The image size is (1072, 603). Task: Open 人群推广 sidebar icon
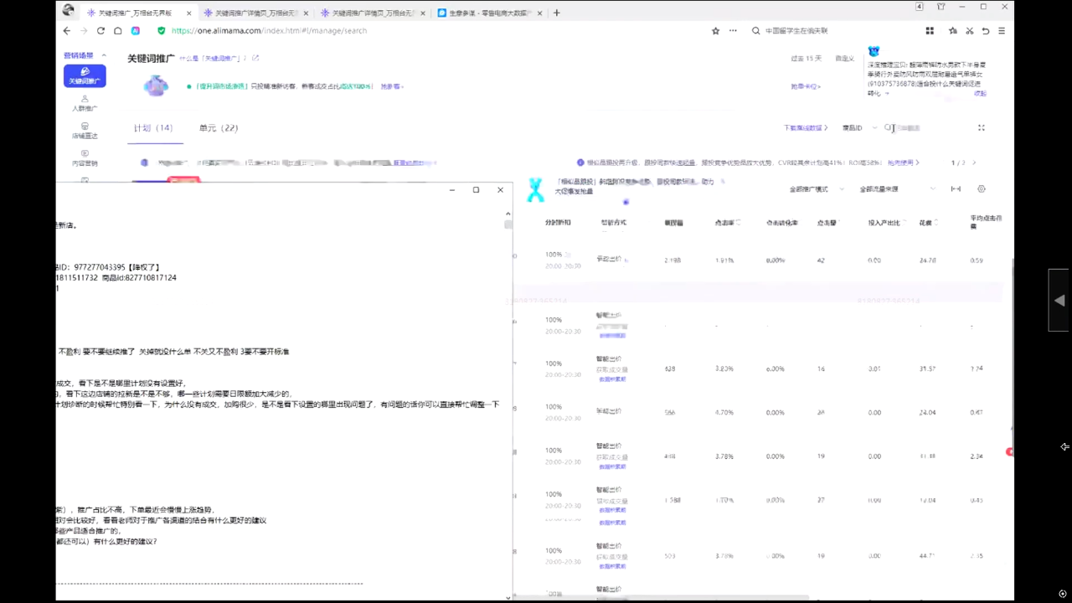pyautogui.click(x=85, y=103)
